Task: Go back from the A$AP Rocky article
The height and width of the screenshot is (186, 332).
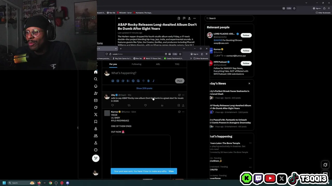Action: (119, 18)
